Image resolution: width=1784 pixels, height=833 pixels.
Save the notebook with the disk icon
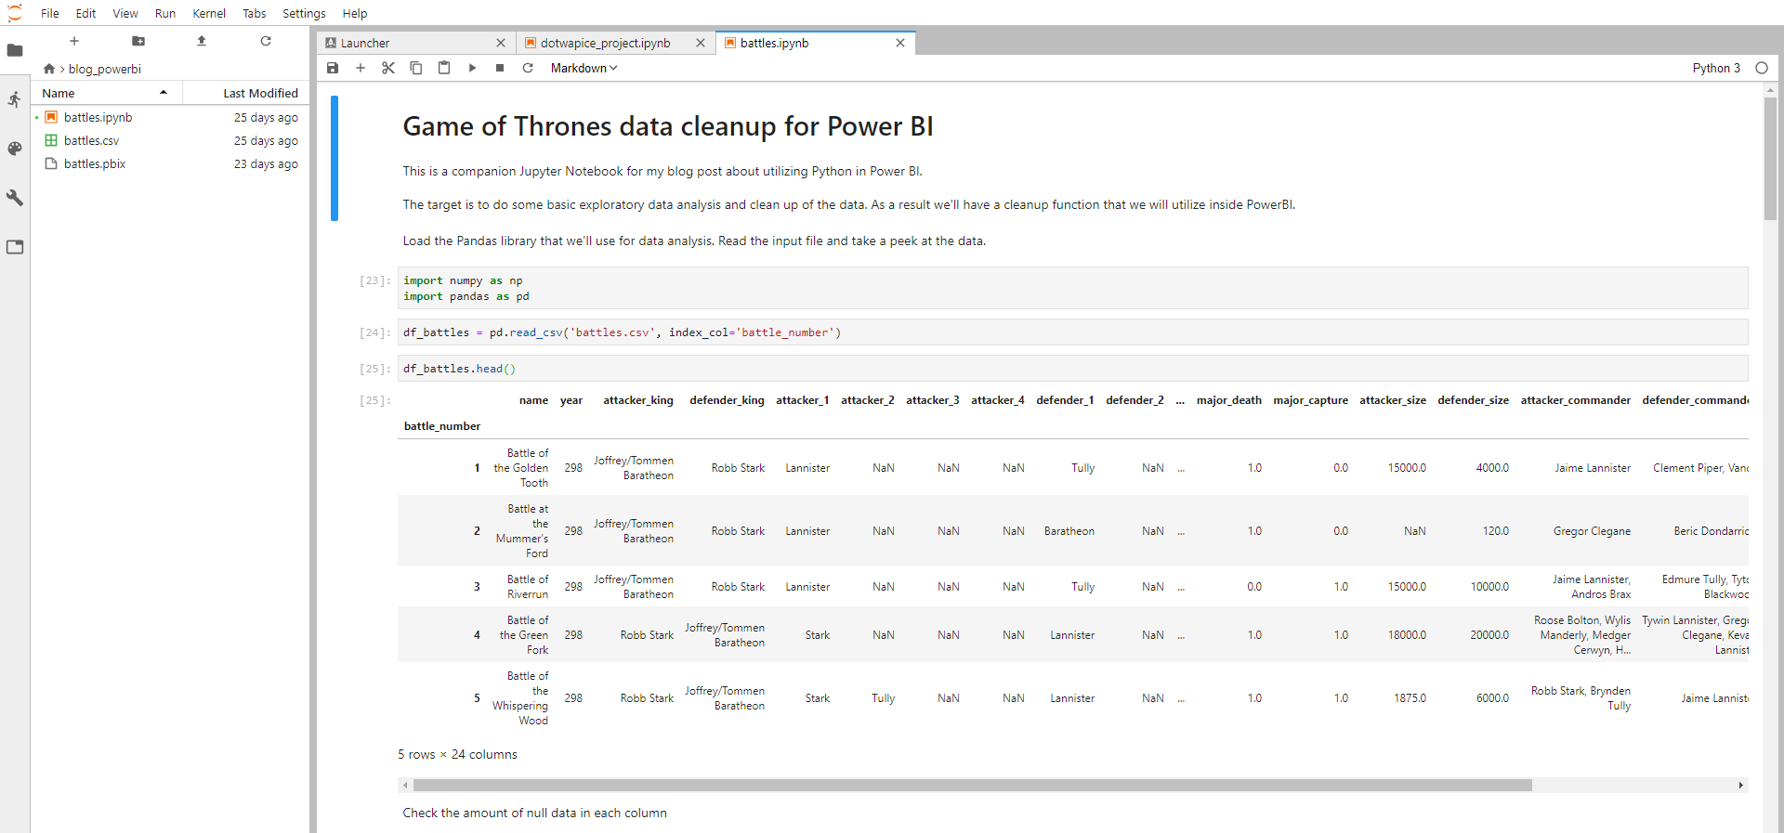333,68
